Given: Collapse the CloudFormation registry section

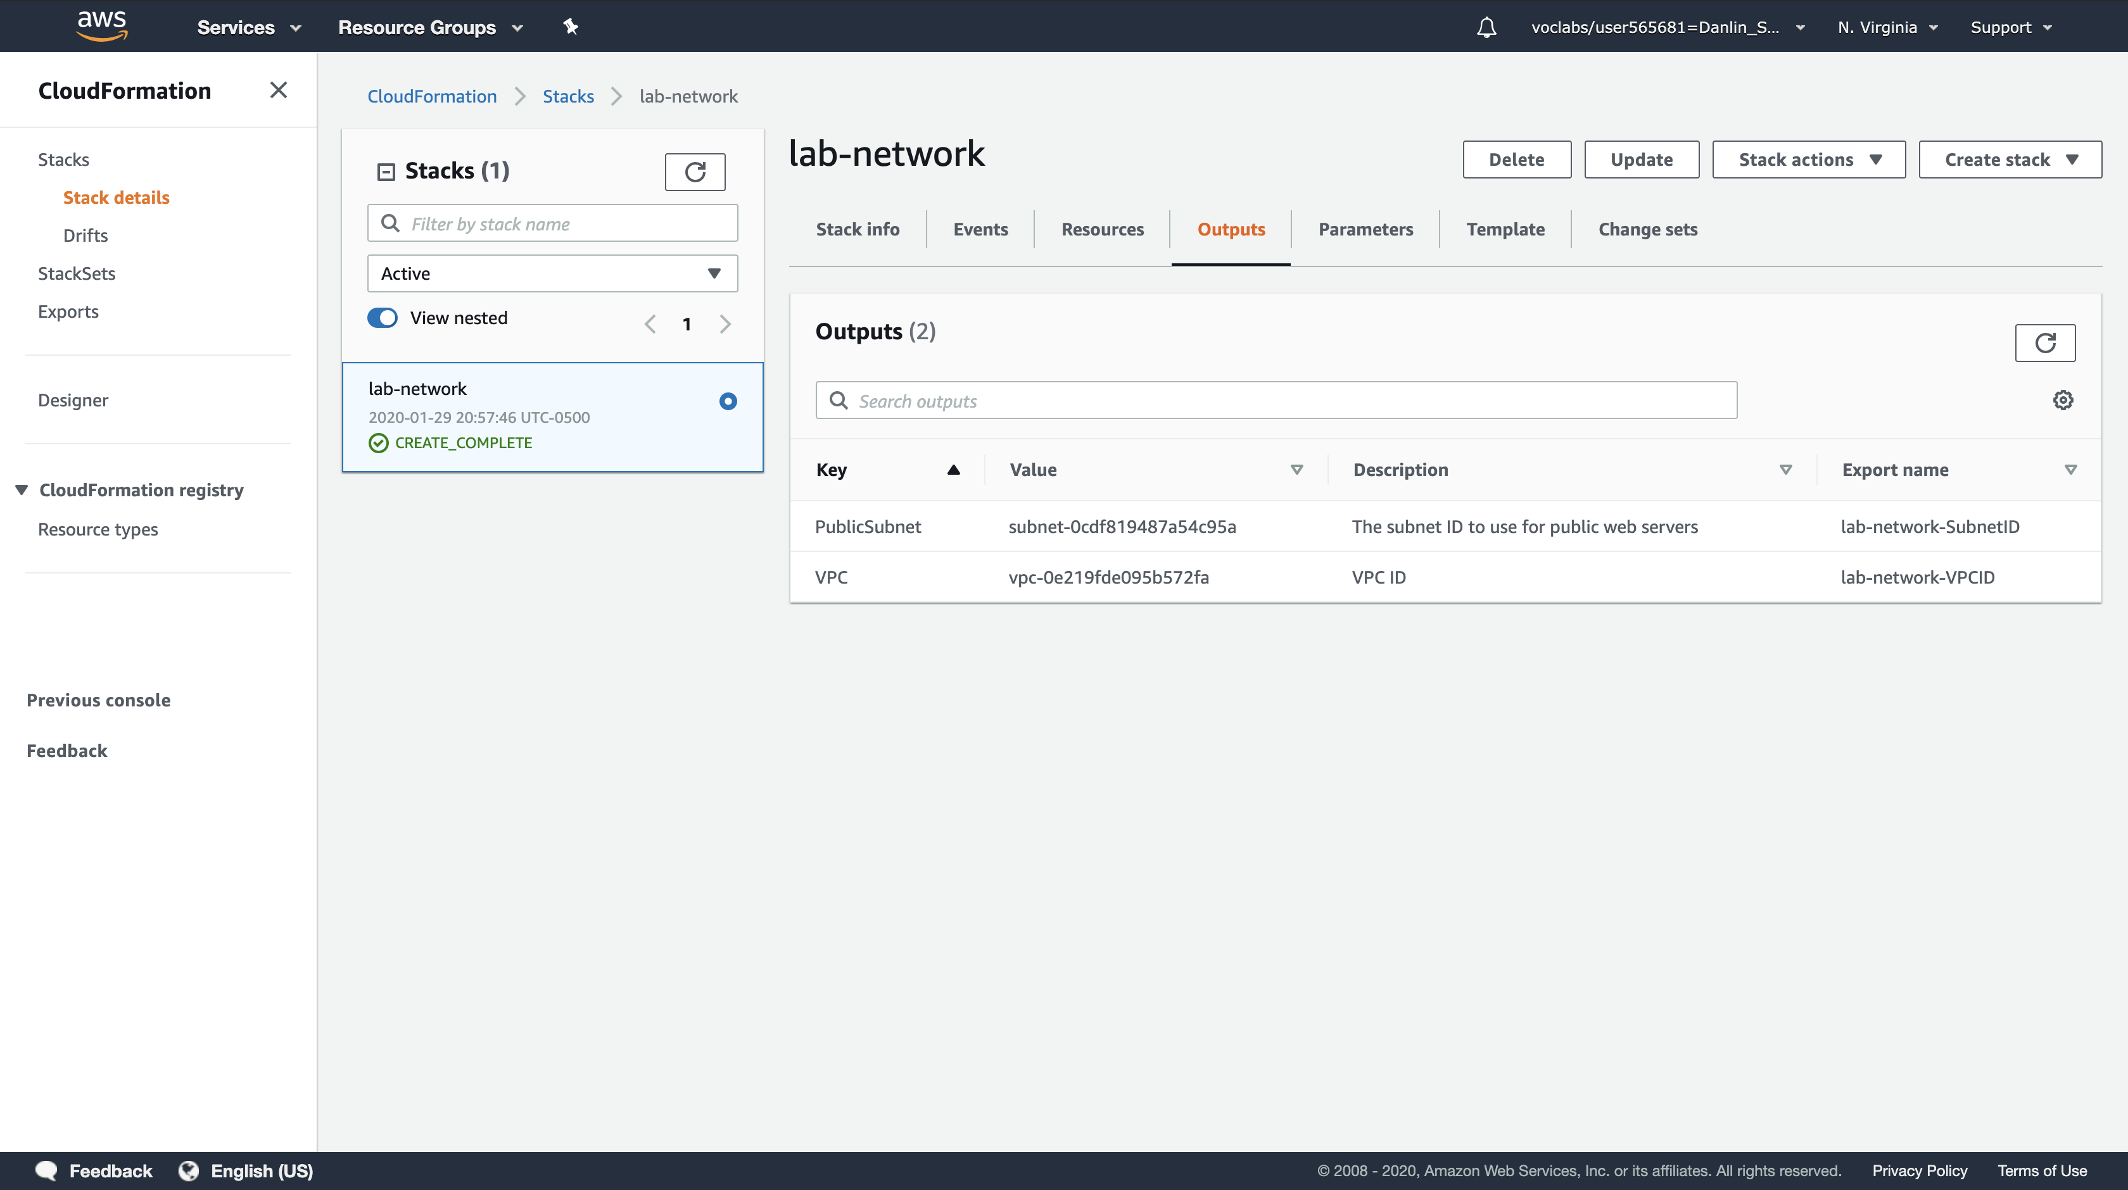Looking at the screenshot, I should pyautogui.click(x=22, y=490).
